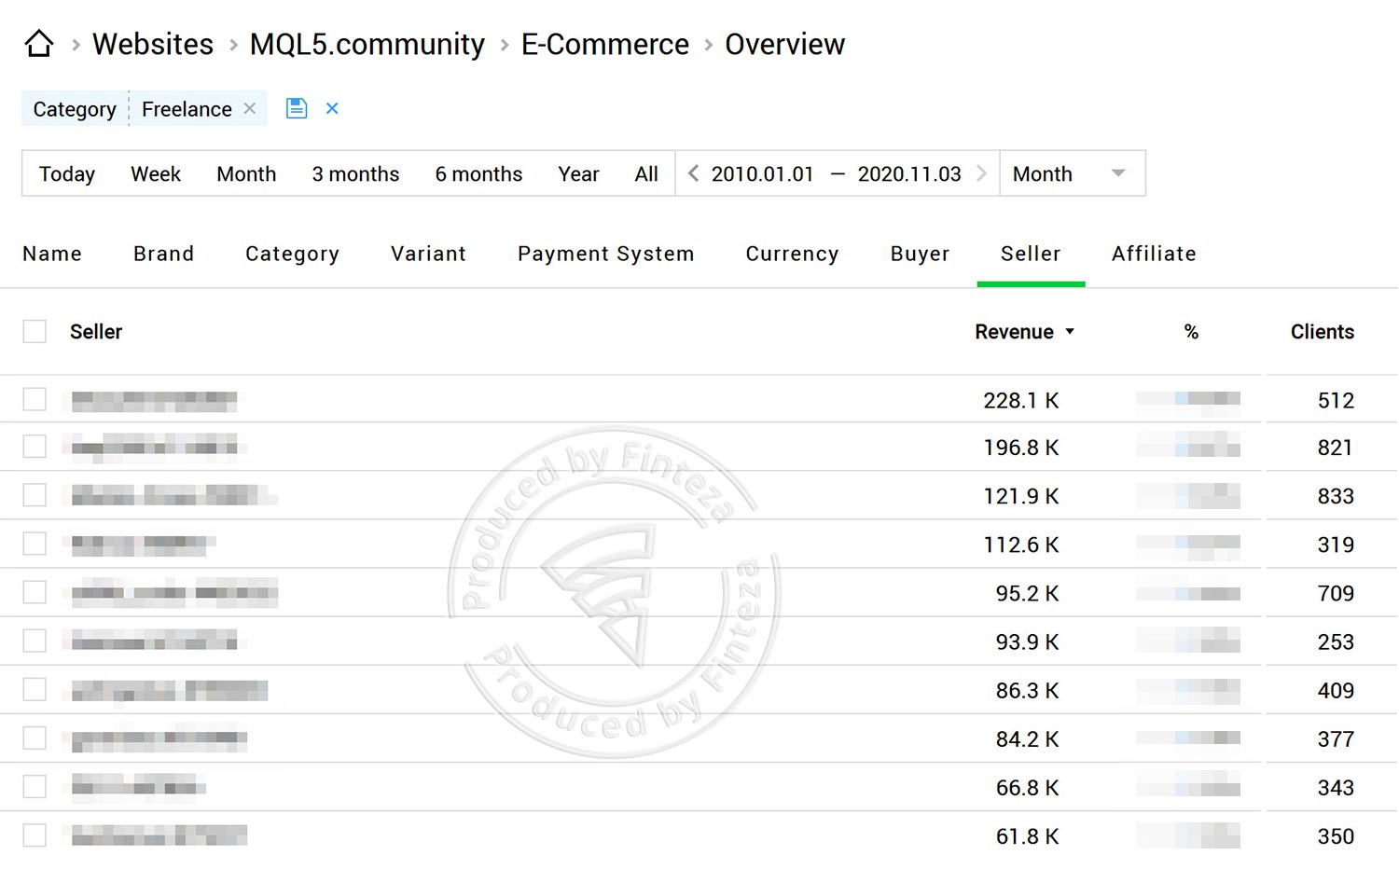Check the seller row with 709 clients
This screenshot has height=869, width=1399.
tap(35, 592)
